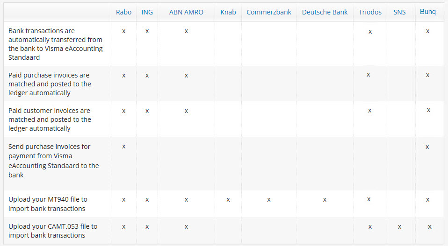Image resolution: width=448 pixels, height=246 pixels.
Task: Open the ABN AMRO link
Action: click(x=186, y=12)
